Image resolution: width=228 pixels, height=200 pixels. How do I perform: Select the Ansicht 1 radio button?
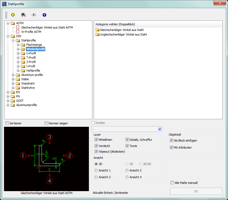(x=96, y=170)
